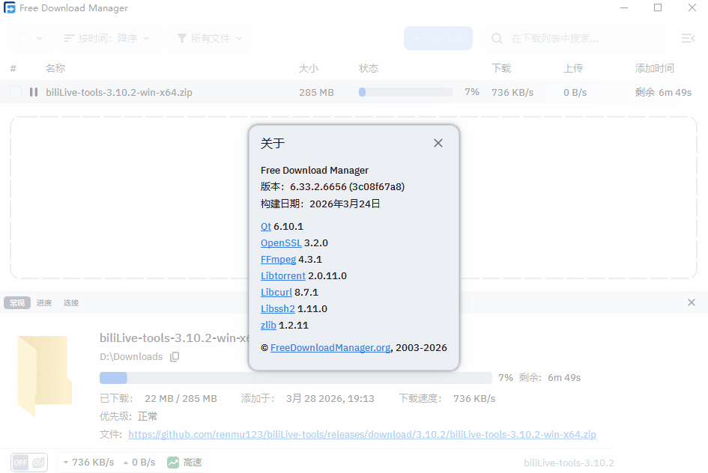Image resolution: width=708 pixels, height=473 pixels.
Task: Expand the download speed limit dropdown arrow
Action: 64,463
